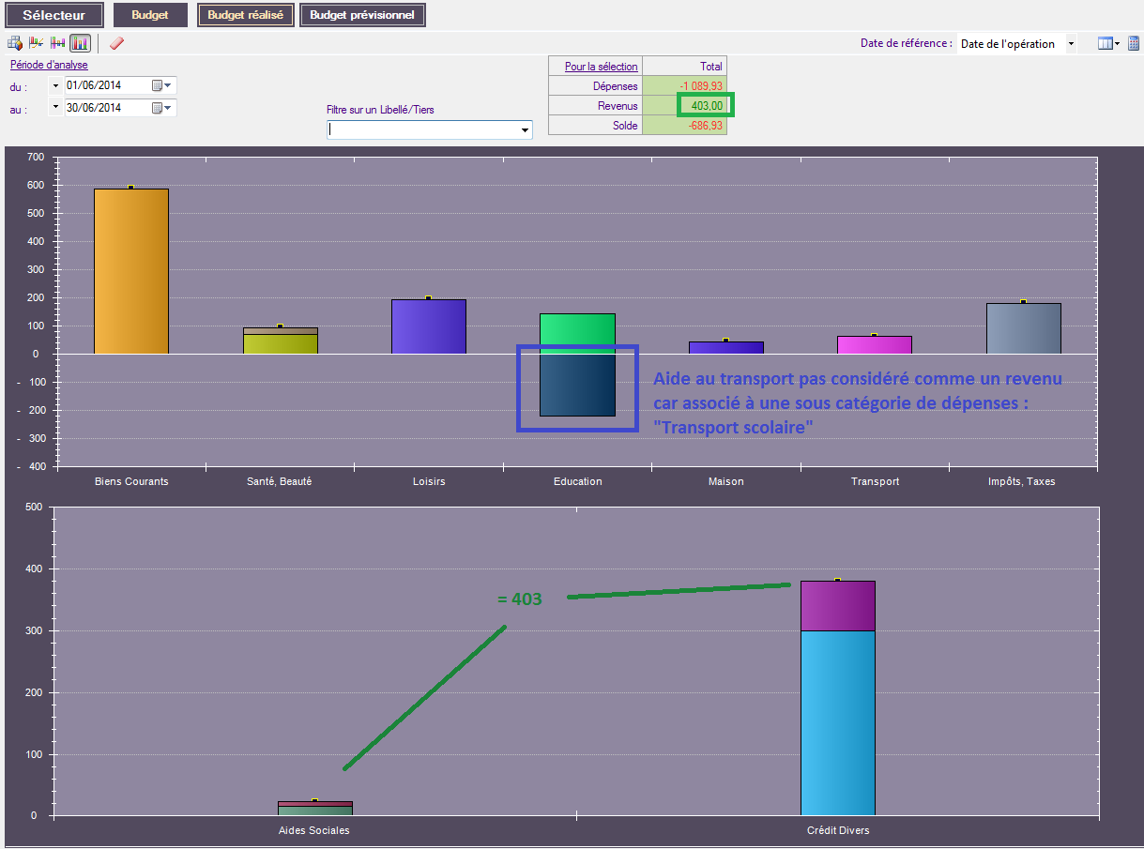
Task: Click the pink eraser icon
Action: pyautogui.click(x=116, y=43)
